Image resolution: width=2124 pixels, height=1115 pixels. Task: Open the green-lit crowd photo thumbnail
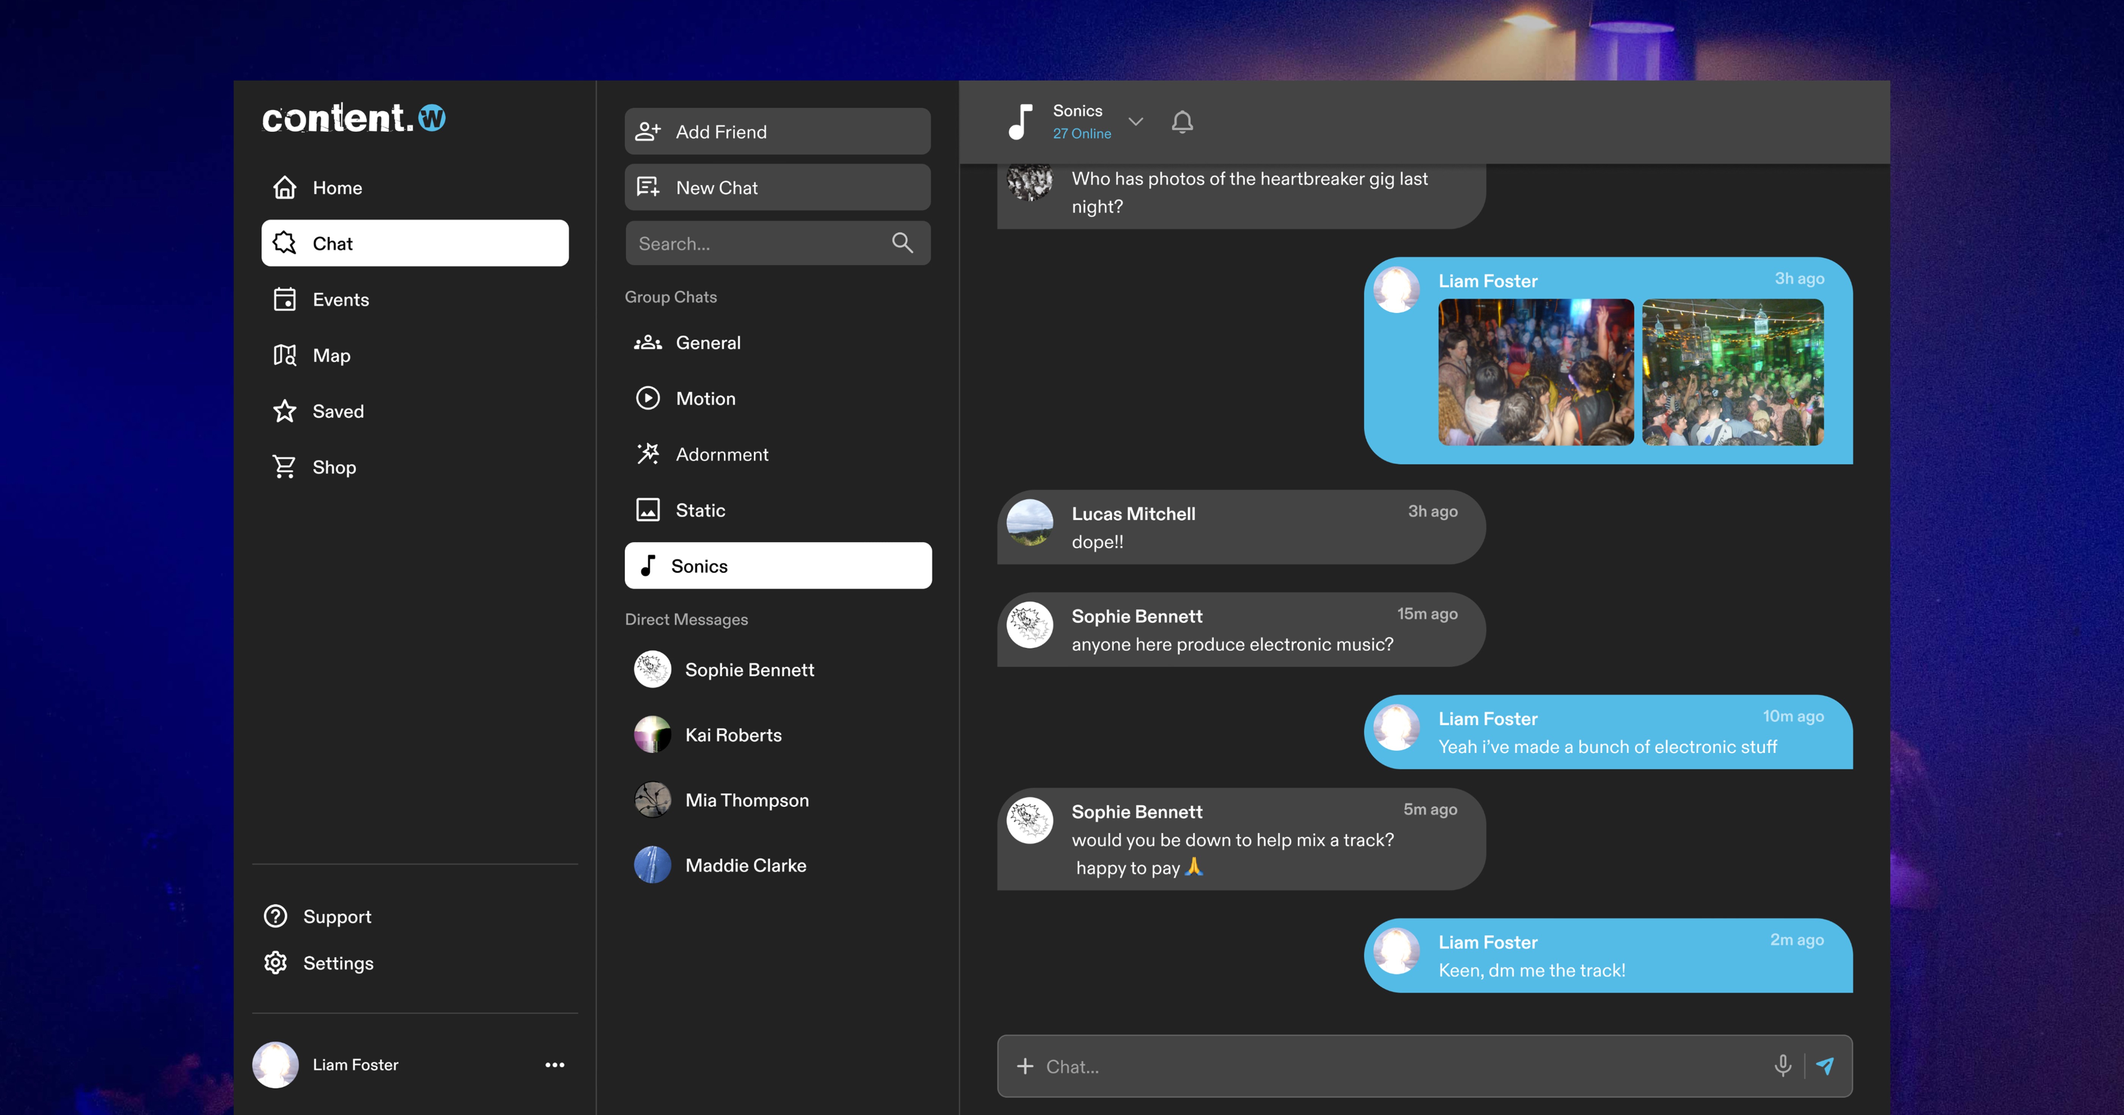pyautogui.click(x=1732, y=373)
